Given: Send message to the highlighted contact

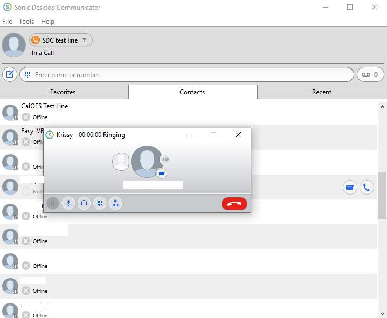Looking at the screenshot, I should [x=350, y=188].
